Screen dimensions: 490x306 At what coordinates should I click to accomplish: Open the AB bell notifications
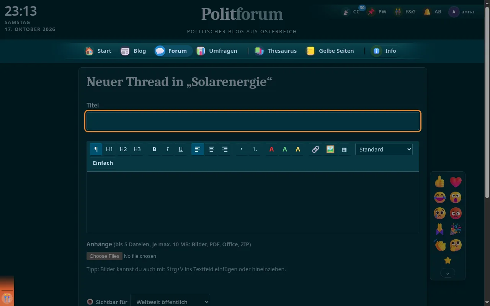pos(433,12)
